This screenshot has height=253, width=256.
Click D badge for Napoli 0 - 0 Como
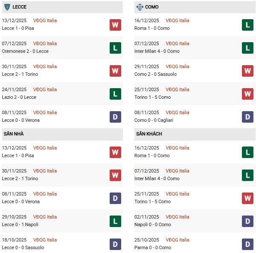pos(247,221)
